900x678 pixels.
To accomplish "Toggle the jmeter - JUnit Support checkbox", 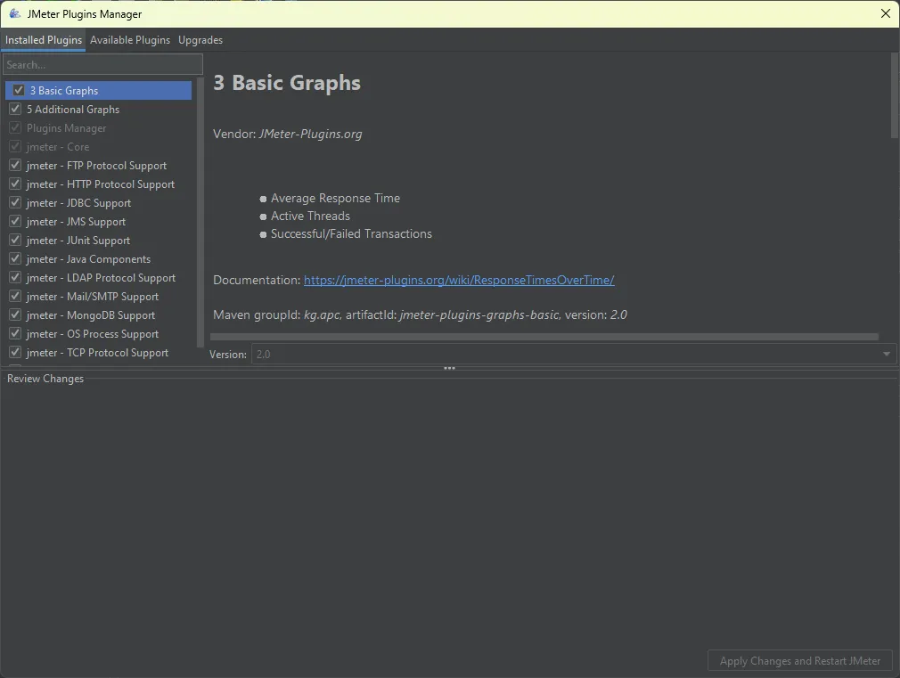I will tap(15, 240).
